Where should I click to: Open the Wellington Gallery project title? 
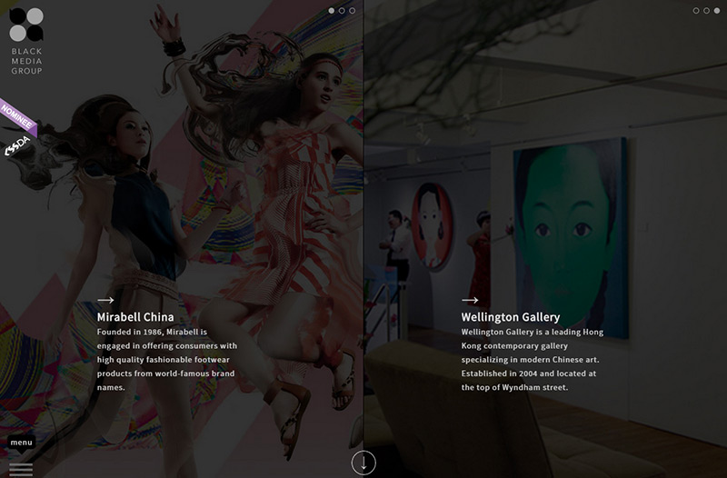(x=511, y=317)
